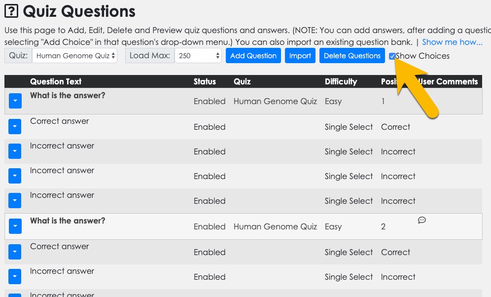
Task: Click the Difficulty column header
Action: [341, 81]
